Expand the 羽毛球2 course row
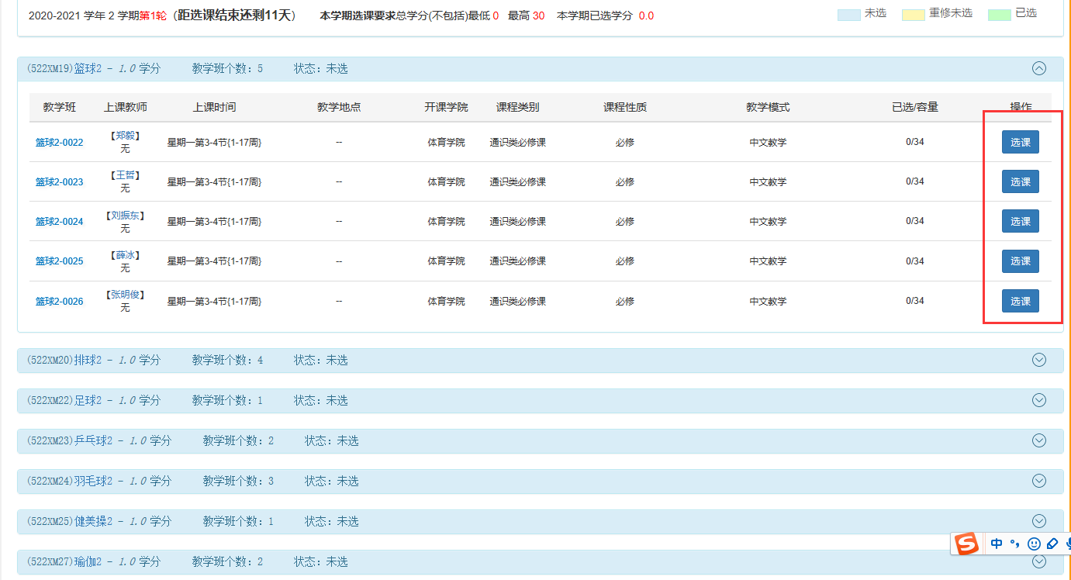 (1039, 481)
